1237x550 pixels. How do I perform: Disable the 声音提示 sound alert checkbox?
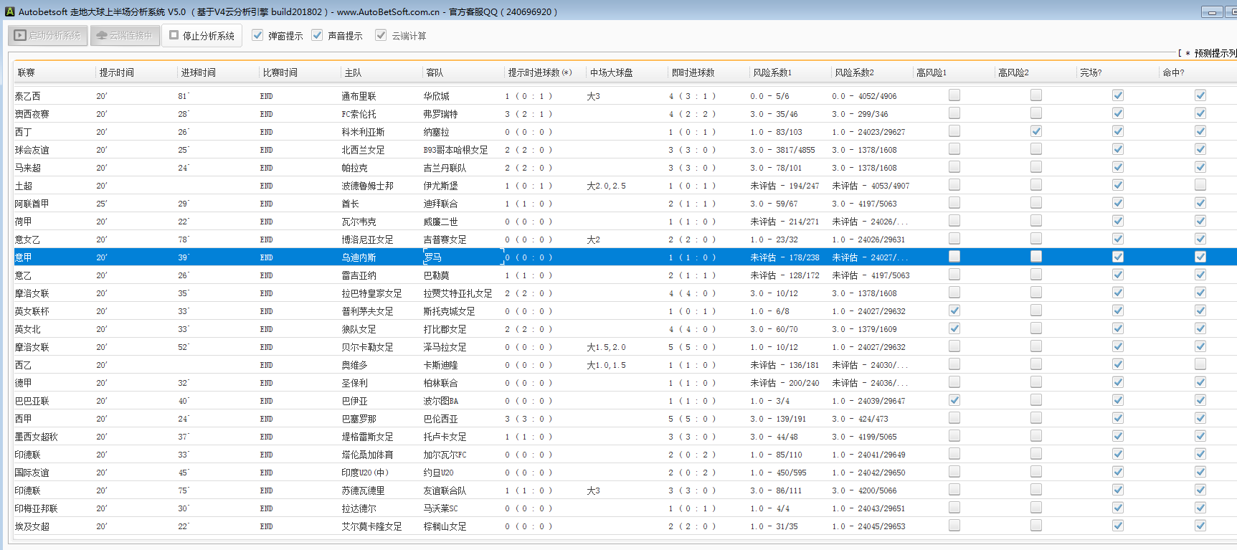[317, 35]
